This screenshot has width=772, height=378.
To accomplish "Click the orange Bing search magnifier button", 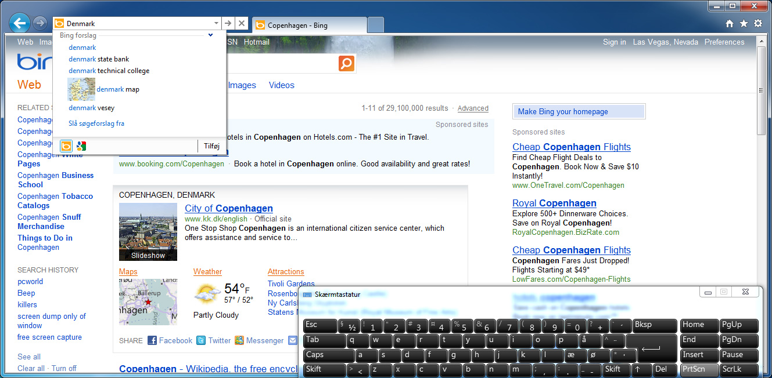I will tap(346, 63).
